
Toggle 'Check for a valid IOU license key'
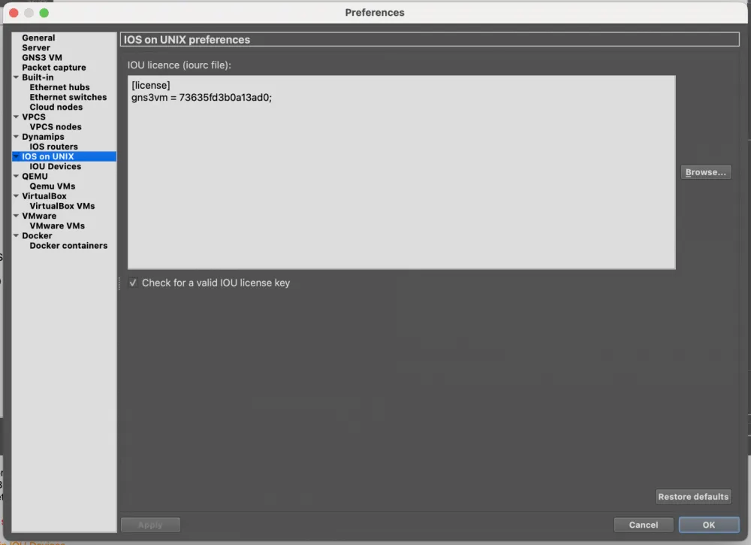coord(133,283)
